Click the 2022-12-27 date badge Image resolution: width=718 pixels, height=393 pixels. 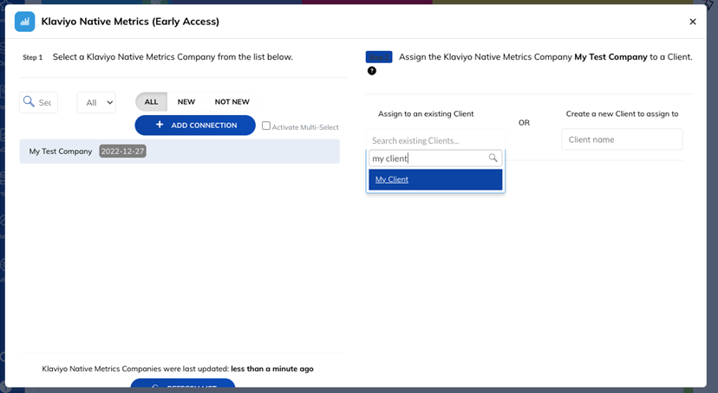123,151
